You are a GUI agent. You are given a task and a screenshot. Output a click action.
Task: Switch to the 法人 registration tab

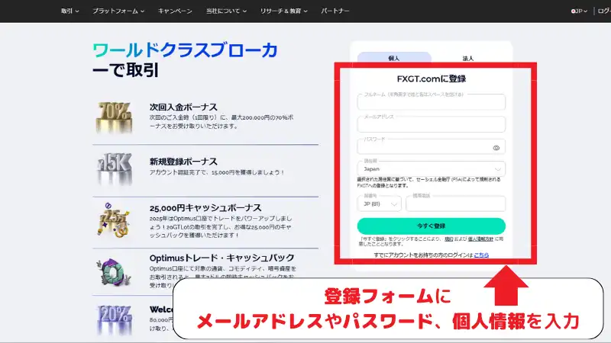pos(468,58)
